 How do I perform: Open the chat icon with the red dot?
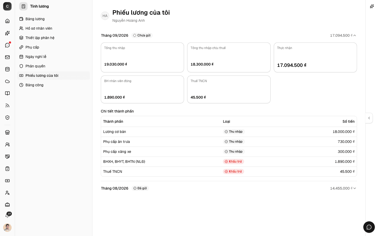click(7, 45)
